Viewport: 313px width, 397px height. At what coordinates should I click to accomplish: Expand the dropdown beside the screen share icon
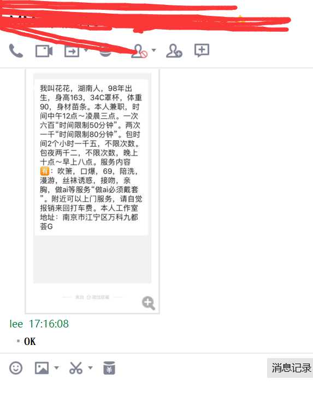point(86,50)
